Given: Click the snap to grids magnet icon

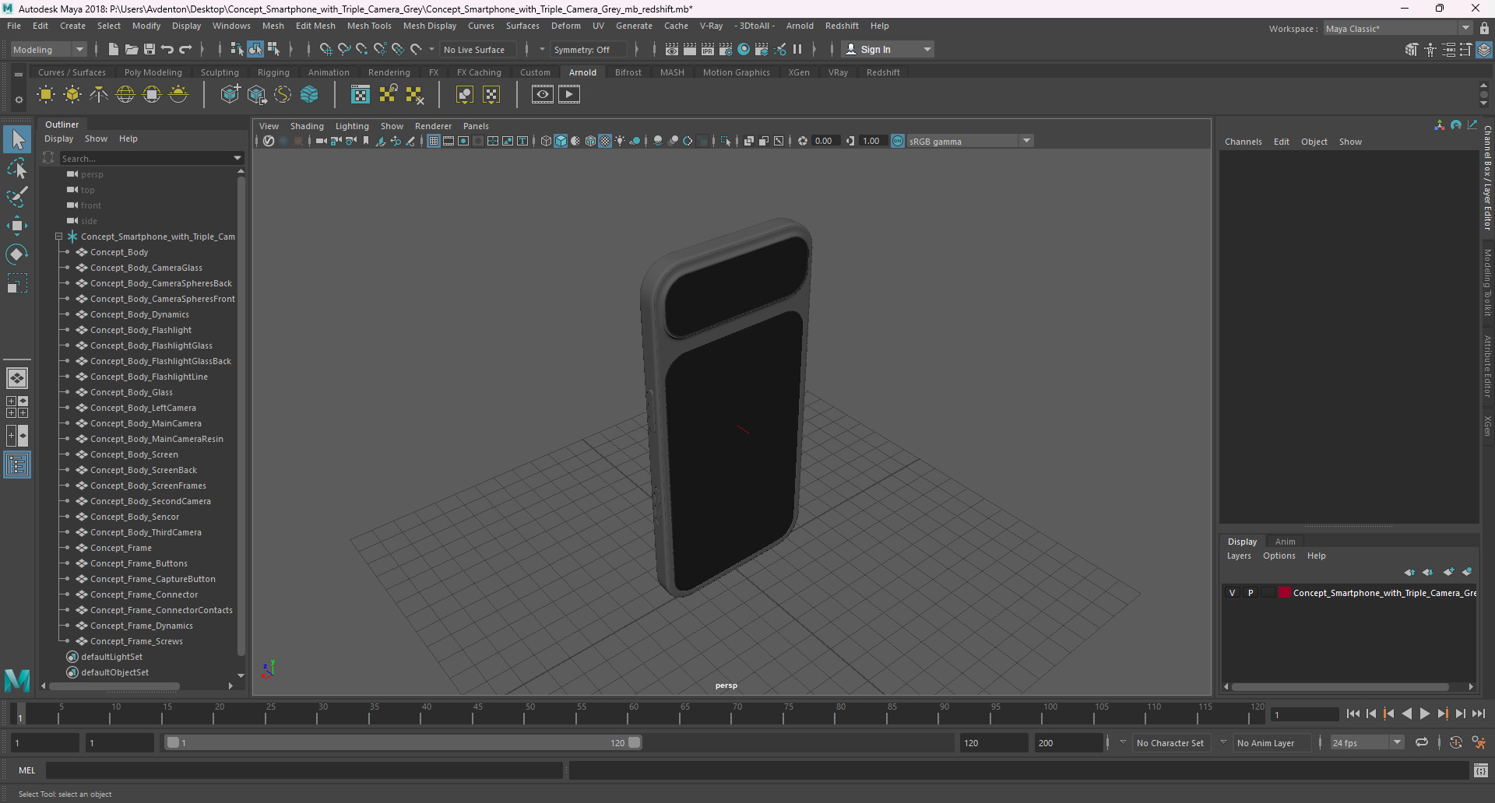Looking at the screenshot, I should coord(325,49).
